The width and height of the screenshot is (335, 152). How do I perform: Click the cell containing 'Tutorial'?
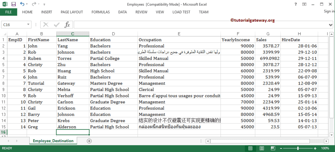[x=42, y=83]
